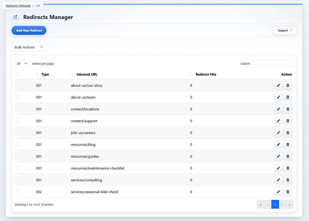This screenshot has width=309, height=221.
Task: Open the Import dropdown menu
Action: click(x=284, y=30)
